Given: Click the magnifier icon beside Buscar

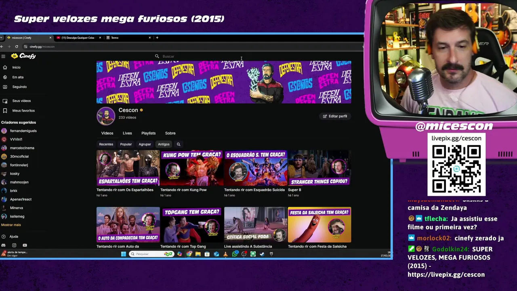Looking at the screenshot, I should click(157, 57).
